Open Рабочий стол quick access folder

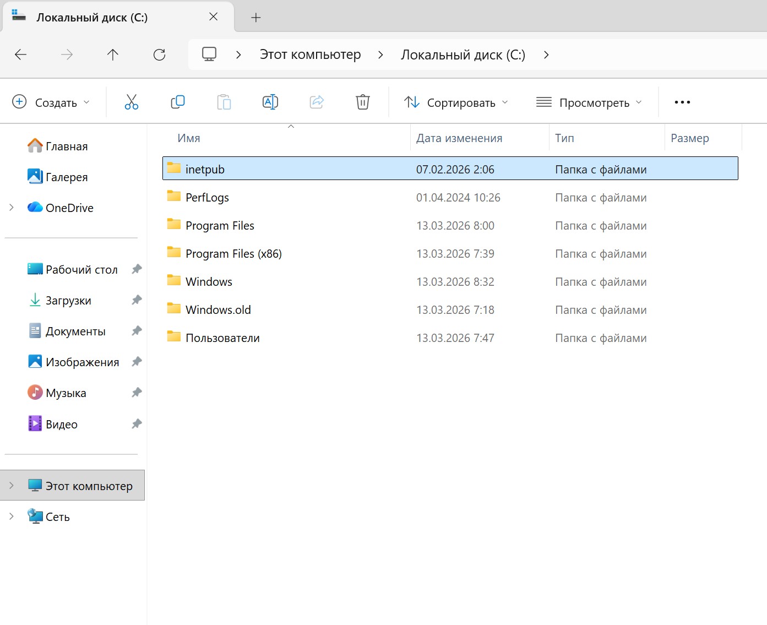73,269
